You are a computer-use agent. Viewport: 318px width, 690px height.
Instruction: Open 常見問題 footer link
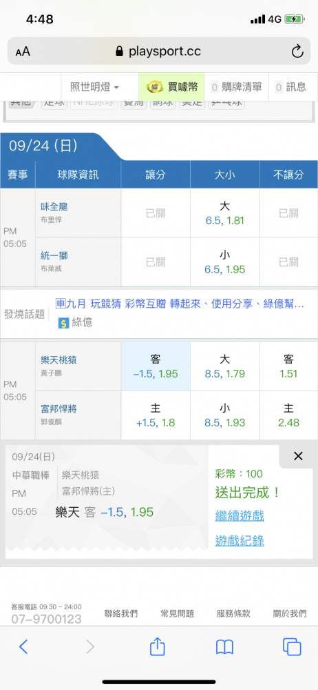[178, 613]
